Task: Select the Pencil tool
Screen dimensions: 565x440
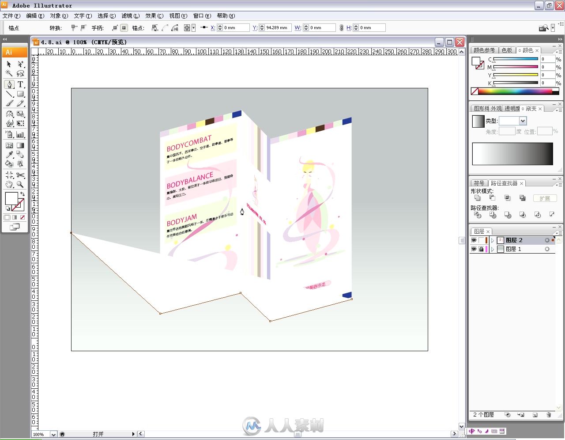Action: pos(20,103)
